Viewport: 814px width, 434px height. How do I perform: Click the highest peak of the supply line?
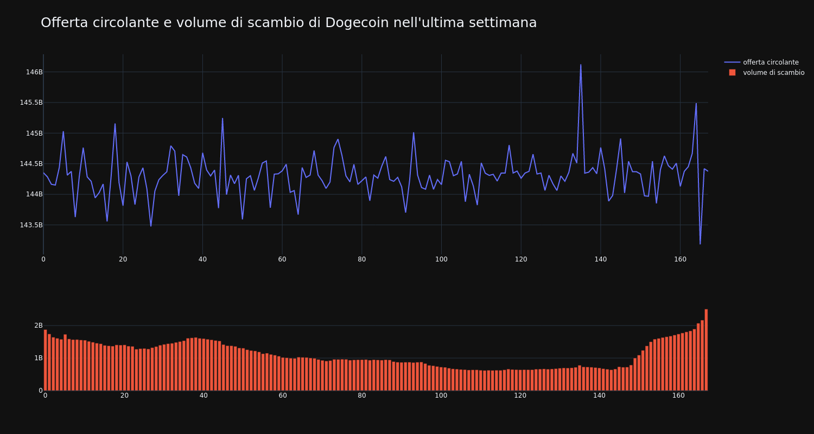coord(581,65)
